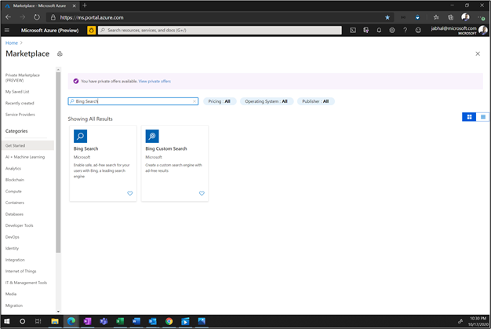Select AI + Machine Learning category

point(25,157)
